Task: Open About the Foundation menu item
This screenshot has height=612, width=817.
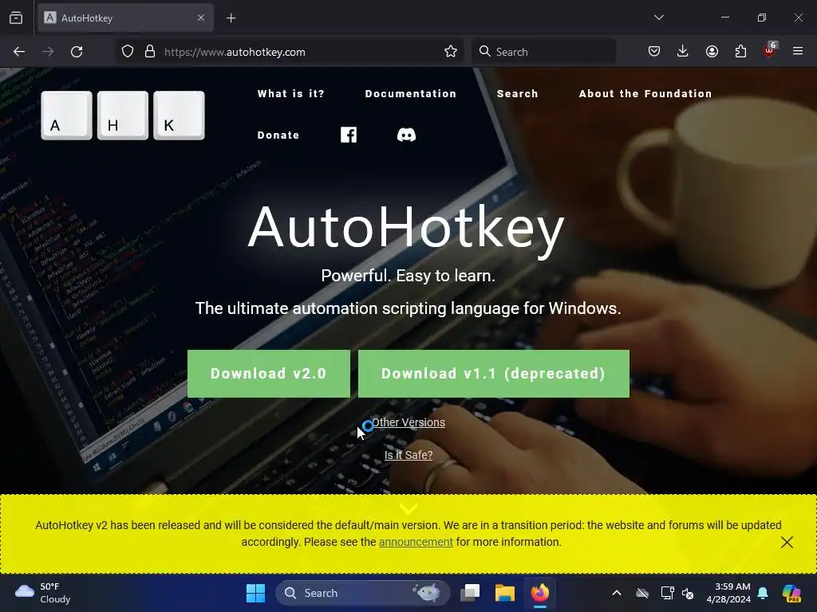Action: (x=645, y=94)
